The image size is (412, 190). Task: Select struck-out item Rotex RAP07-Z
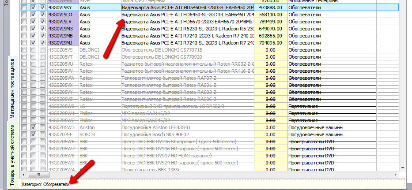[x=188, y=78]
